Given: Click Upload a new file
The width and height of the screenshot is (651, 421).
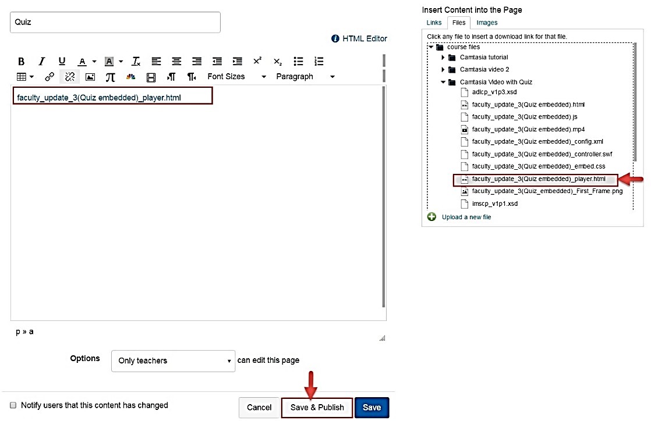Looking at the screenshot, I should tap(466, 217).
